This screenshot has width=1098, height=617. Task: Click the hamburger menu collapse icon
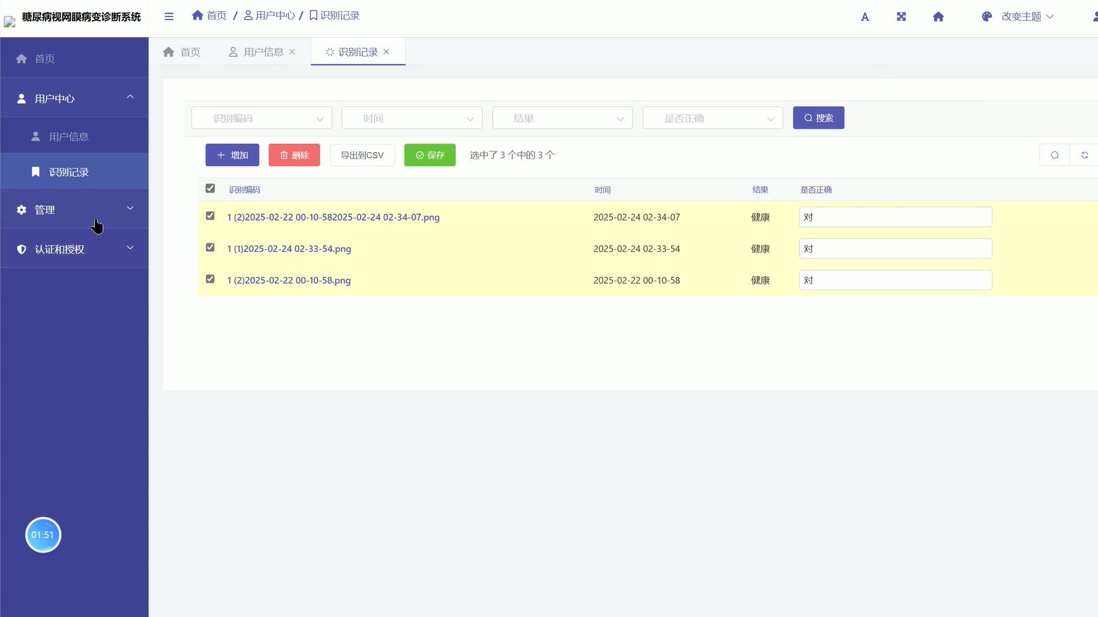169,16
